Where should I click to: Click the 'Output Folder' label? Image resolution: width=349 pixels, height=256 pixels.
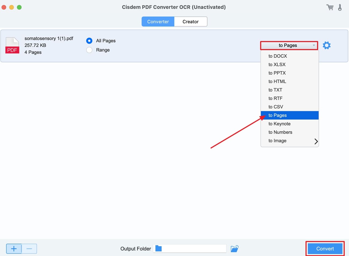pyautogui.click(x=136, y=249)
